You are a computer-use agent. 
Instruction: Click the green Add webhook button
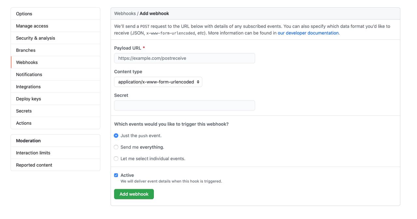[x=134, y=194]
